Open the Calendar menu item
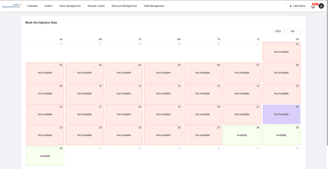 pos(32,6)
